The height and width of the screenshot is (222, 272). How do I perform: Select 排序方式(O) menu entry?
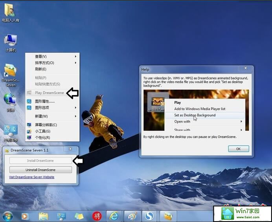coord(52,63)
